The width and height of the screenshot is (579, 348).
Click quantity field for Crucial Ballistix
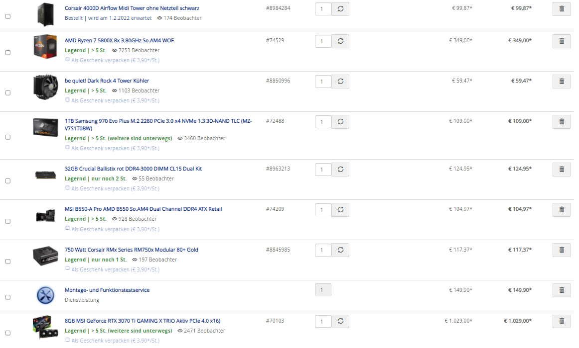323,170
